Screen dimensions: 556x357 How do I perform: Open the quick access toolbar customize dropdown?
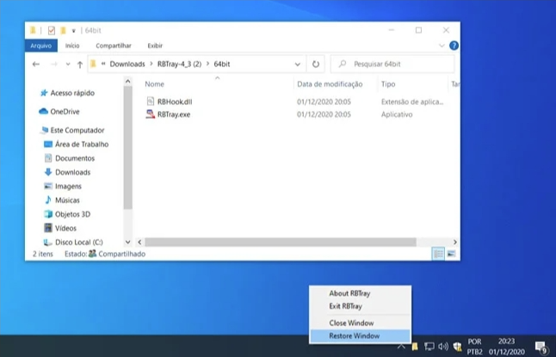point(74,30)
